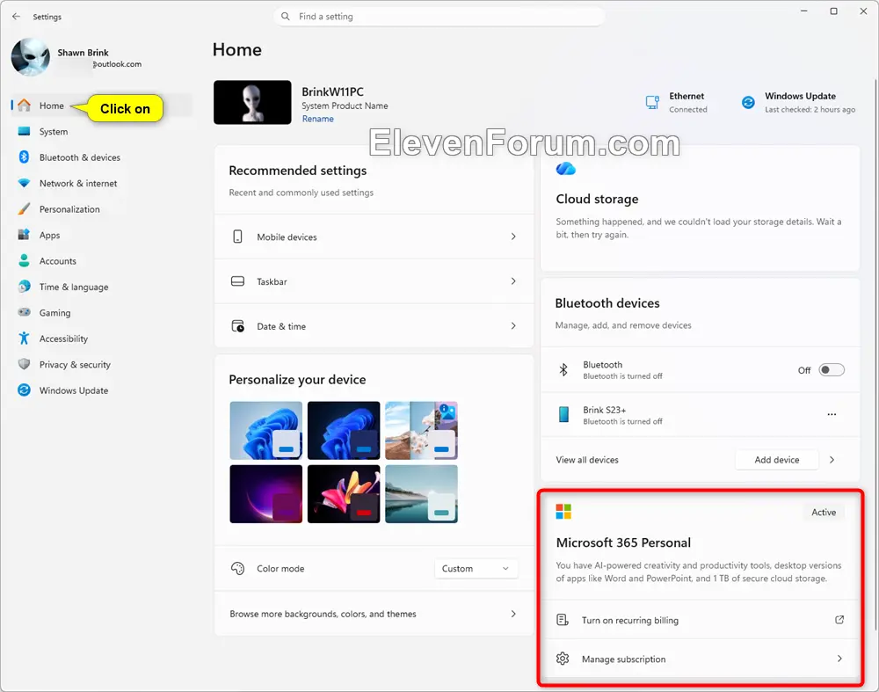Open the Shawn Brink profile avatar
This screenshot has width=879, height=692.
30,57
